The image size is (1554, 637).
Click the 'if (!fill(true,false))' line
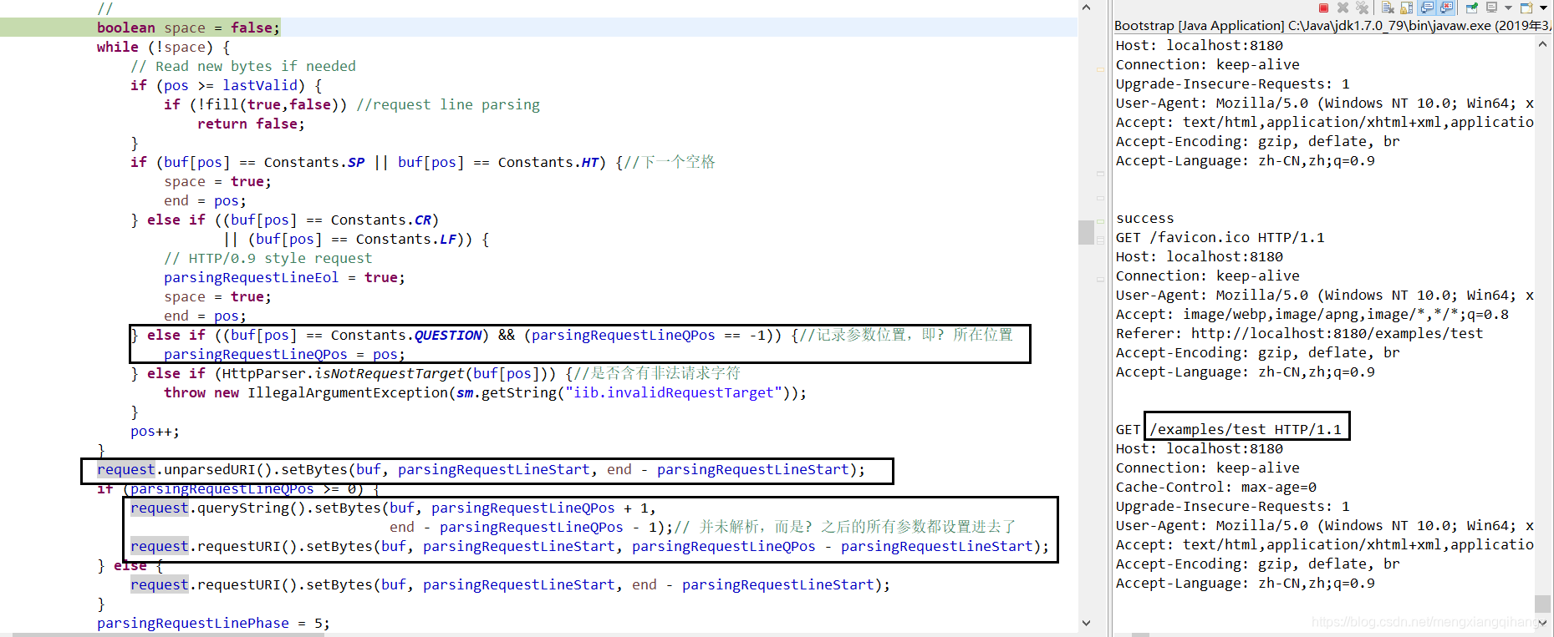pyautogui.click(x=352, y=104)
